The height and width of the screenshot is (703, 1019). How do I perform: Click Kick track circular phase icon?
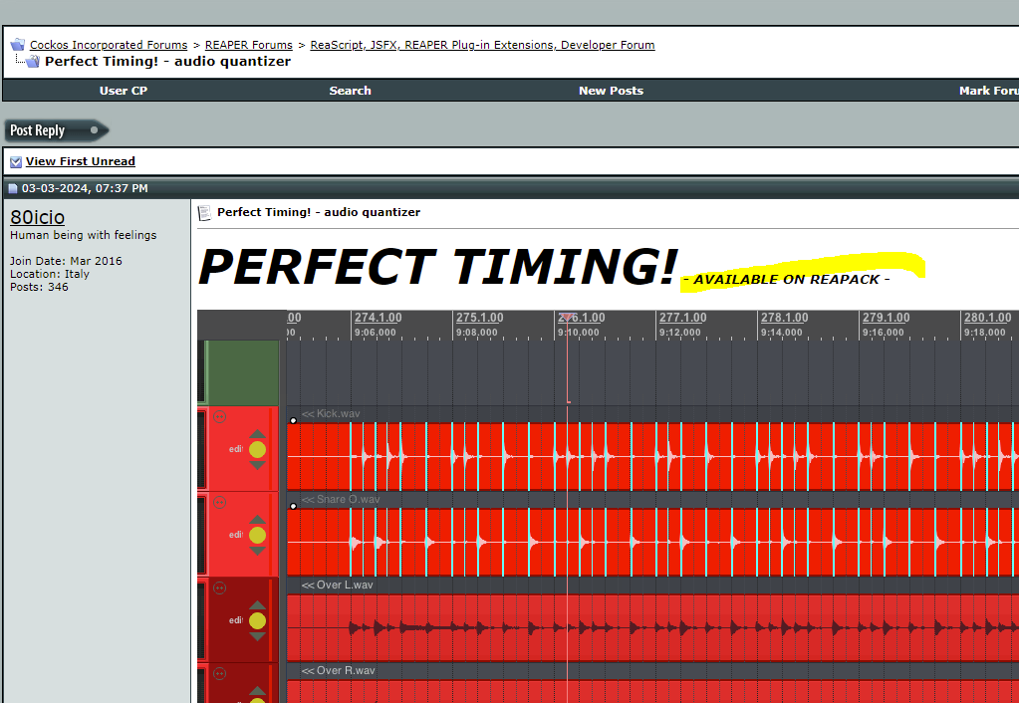(x=220, y=417)
